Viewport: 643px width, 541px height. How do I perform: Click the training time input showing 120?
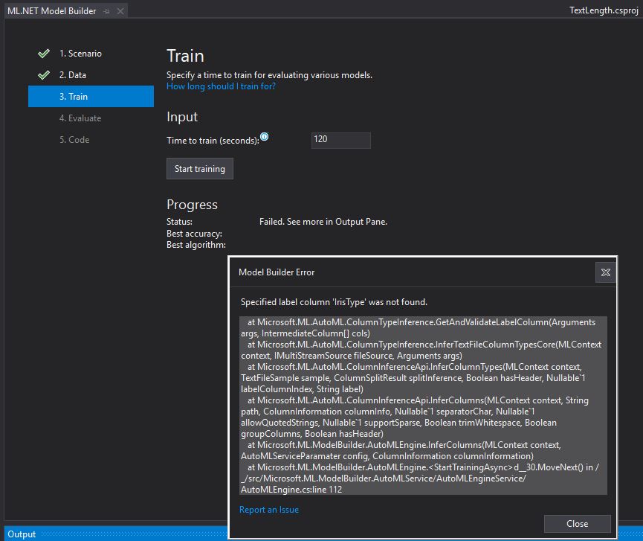pos(340,140)
